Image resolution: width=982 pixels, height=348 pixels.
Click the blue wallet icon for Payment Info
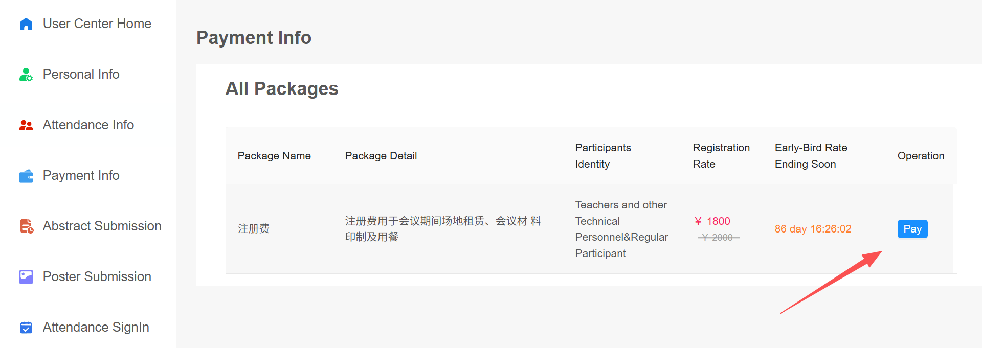(26, 175)
